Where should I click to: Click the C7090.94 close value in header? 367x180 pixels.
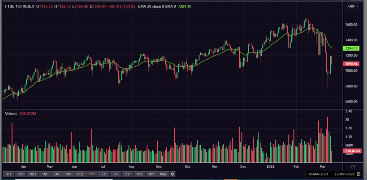[98, 7]
